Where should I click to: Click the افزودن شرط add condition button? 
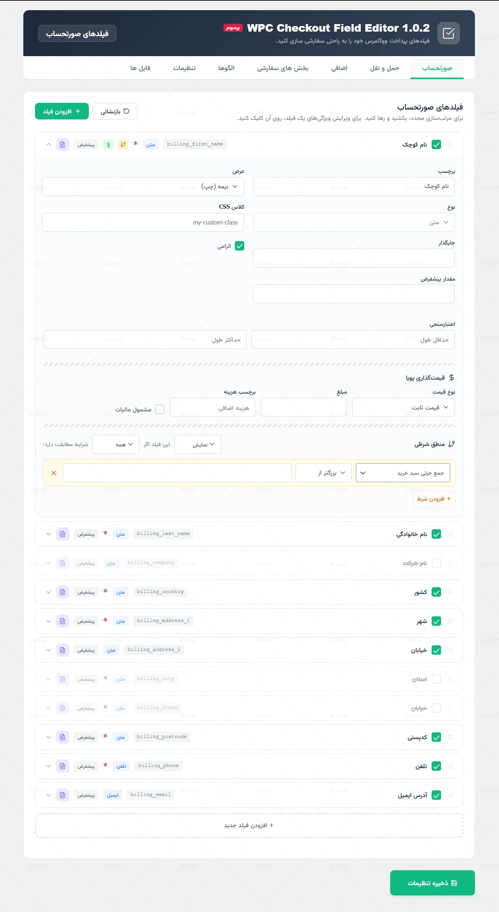(x=434, y=499)
